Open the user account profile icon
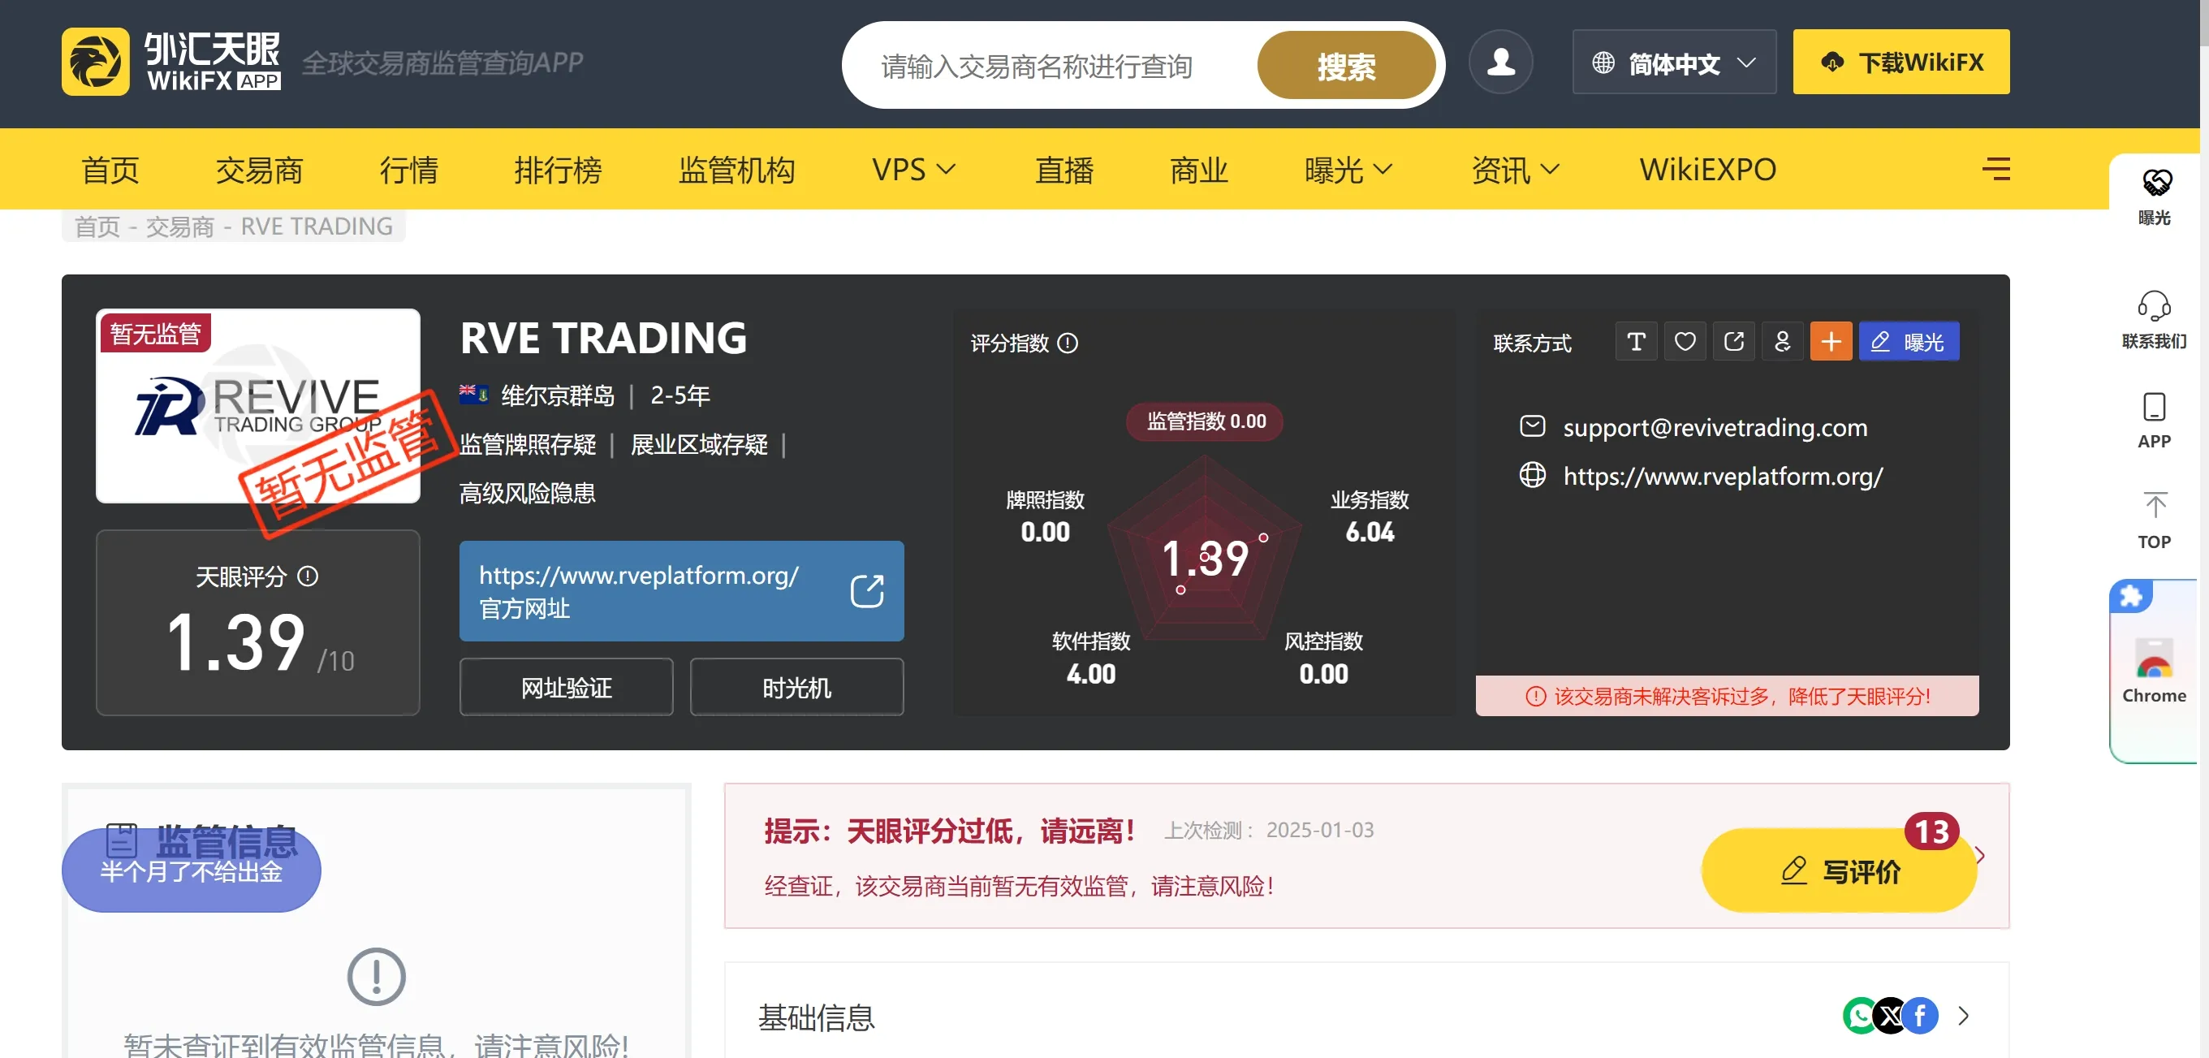The height and width of the screenshot is (1058, 2209). (x=1499, y=62)
